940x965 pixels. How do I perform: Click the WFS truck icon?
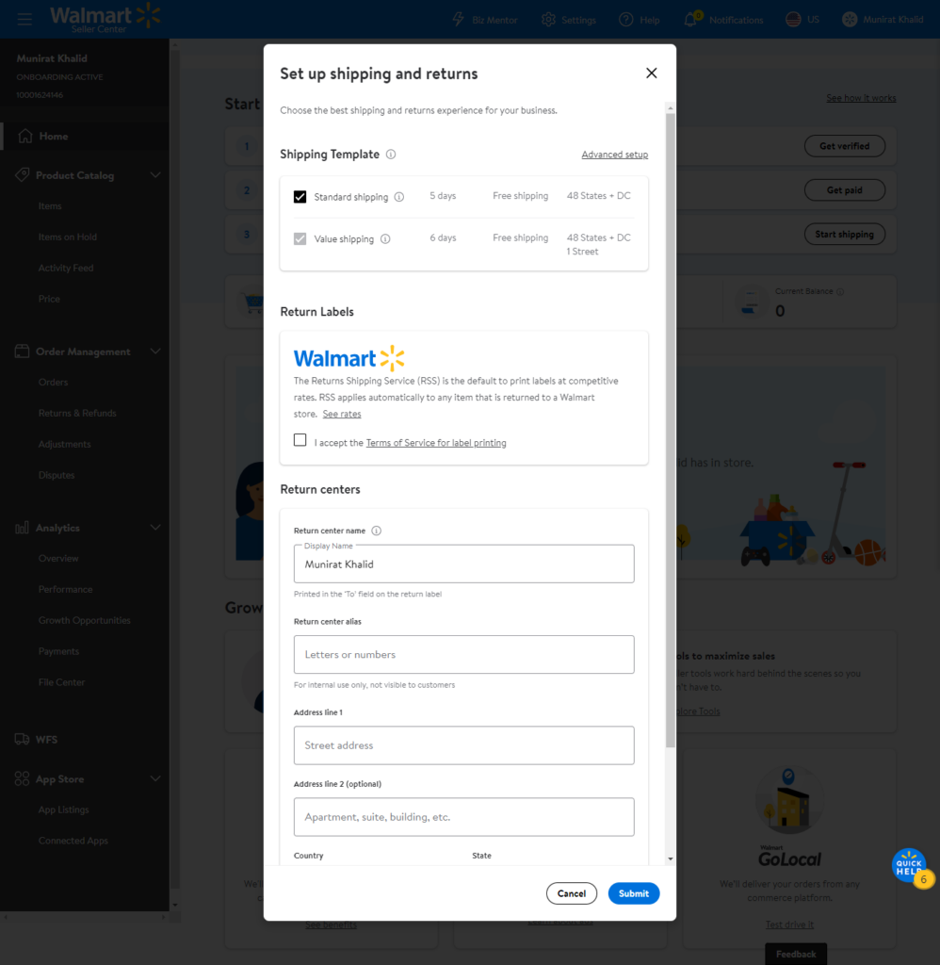pyautogui.click(x=23, y=739)
